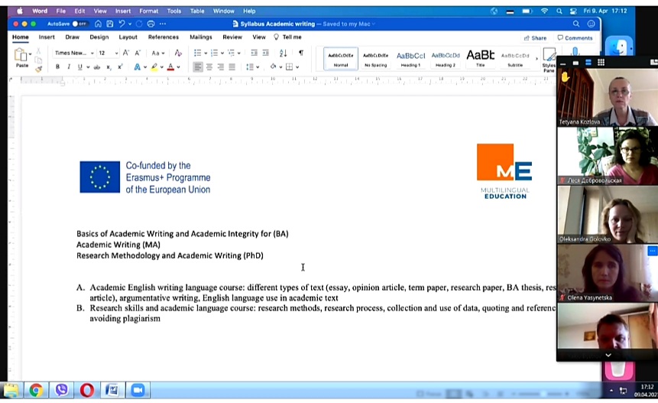
Task: Open the Design tab
Action: pyautogui.click(x=99, y=37)
